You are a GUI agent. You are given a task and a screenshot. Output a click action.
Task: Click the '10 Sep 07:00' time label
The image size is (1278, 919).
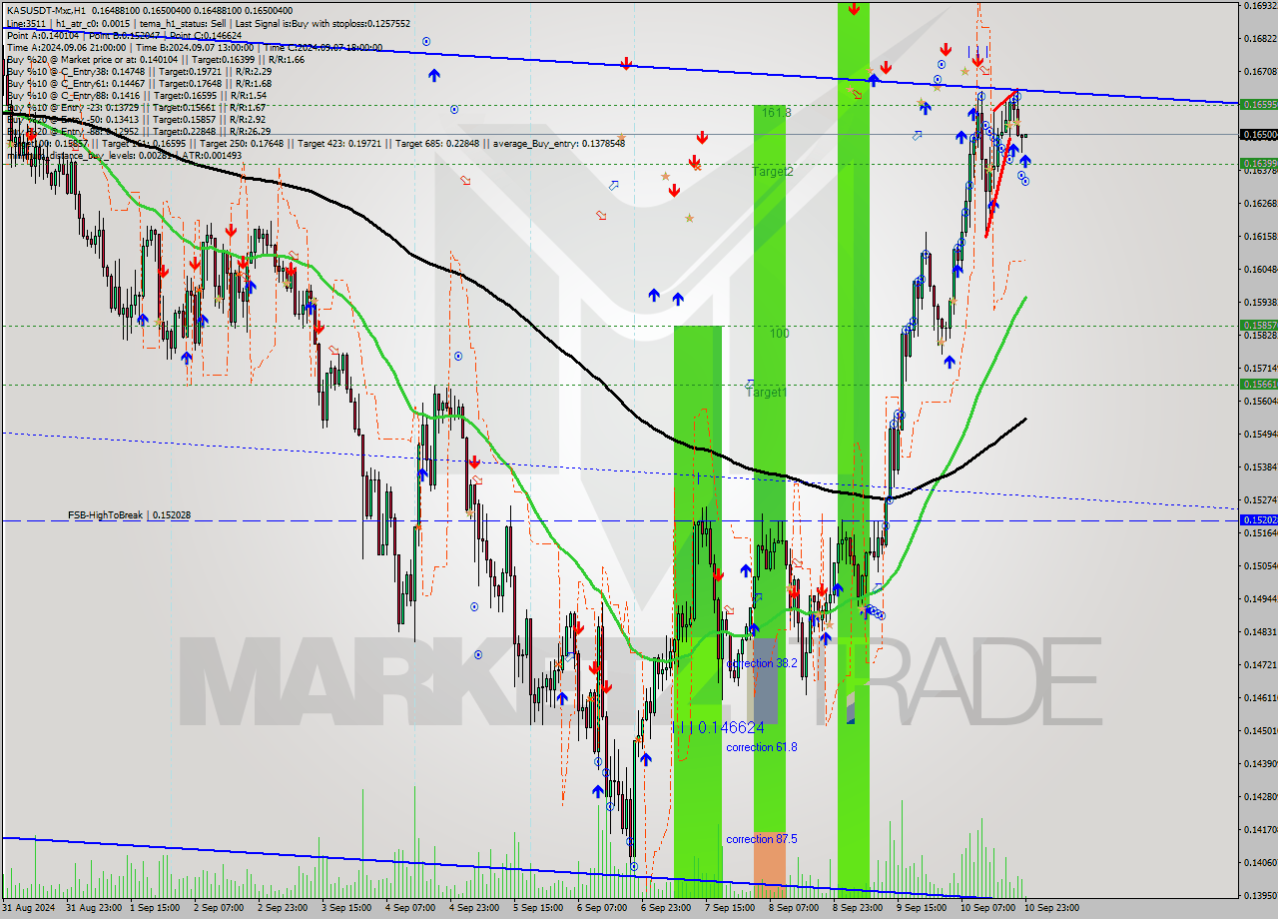point(985,908)
